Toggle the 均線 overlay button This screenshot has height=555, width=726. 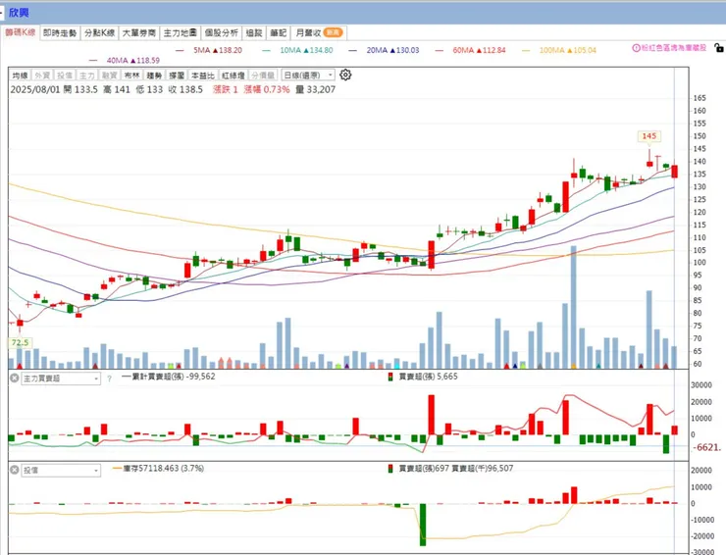(21, 75)
